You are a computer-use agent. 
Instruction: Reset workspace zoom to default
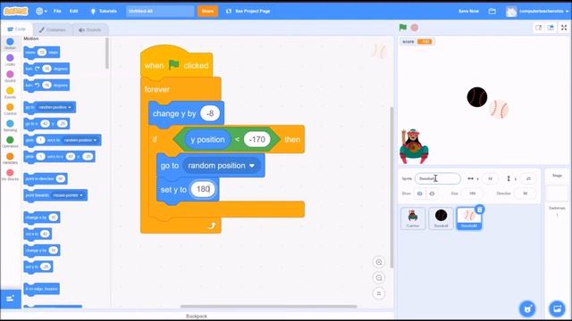coord(379,293)
